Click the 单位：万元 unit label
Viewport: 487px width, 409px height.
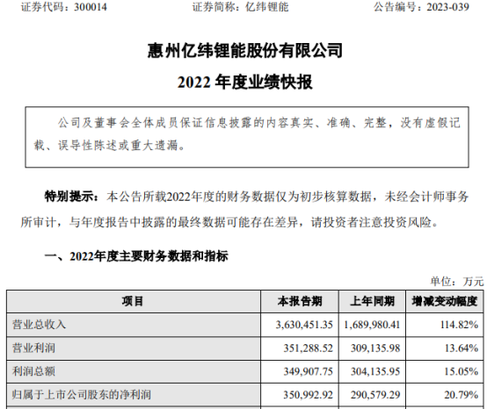point(457,281)
